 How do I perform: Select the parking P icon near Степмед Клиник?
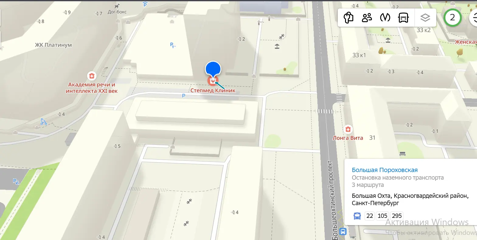pyautogui.click(x=184, y=96)
